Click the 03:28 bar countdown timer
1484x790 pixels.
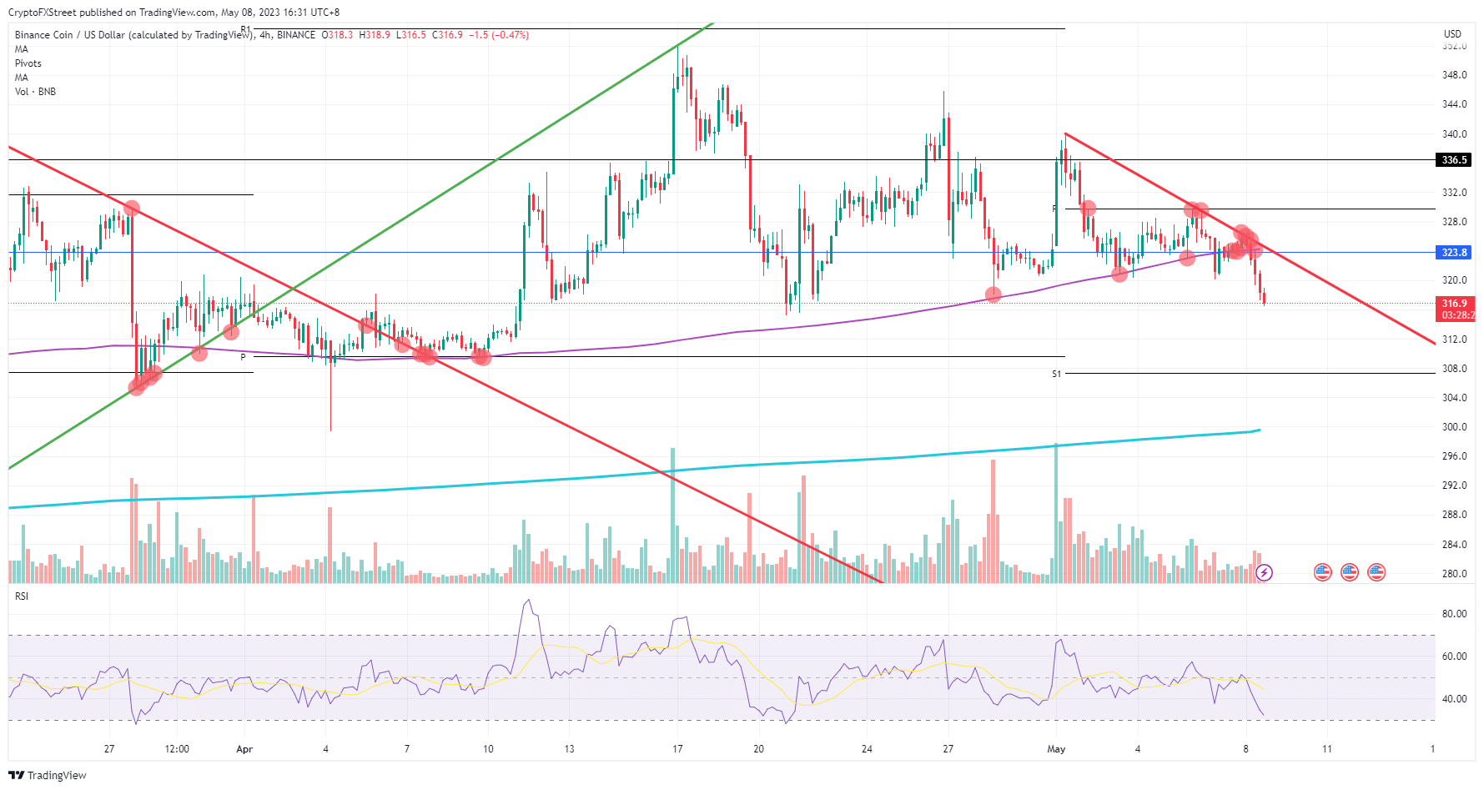[1456, 315]
